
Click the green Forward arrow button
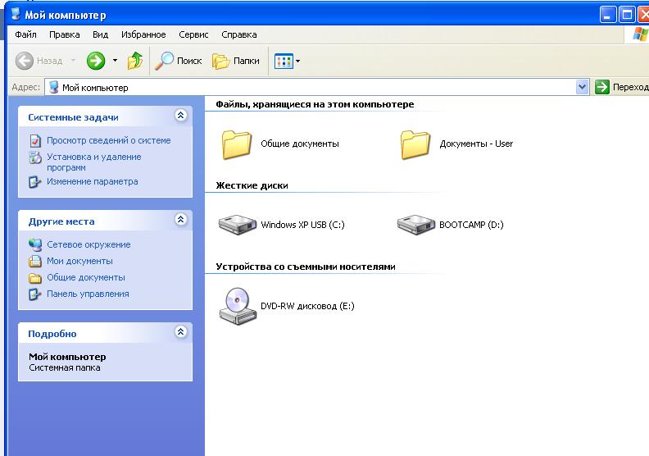(x=96, y=61)
